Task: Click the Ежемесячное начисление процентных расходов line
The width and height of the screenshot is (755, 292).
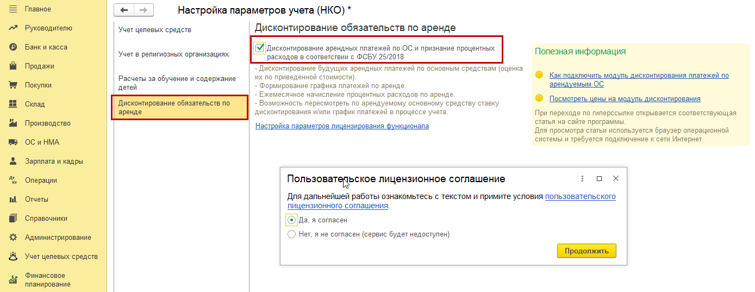Action: point(355,95)
